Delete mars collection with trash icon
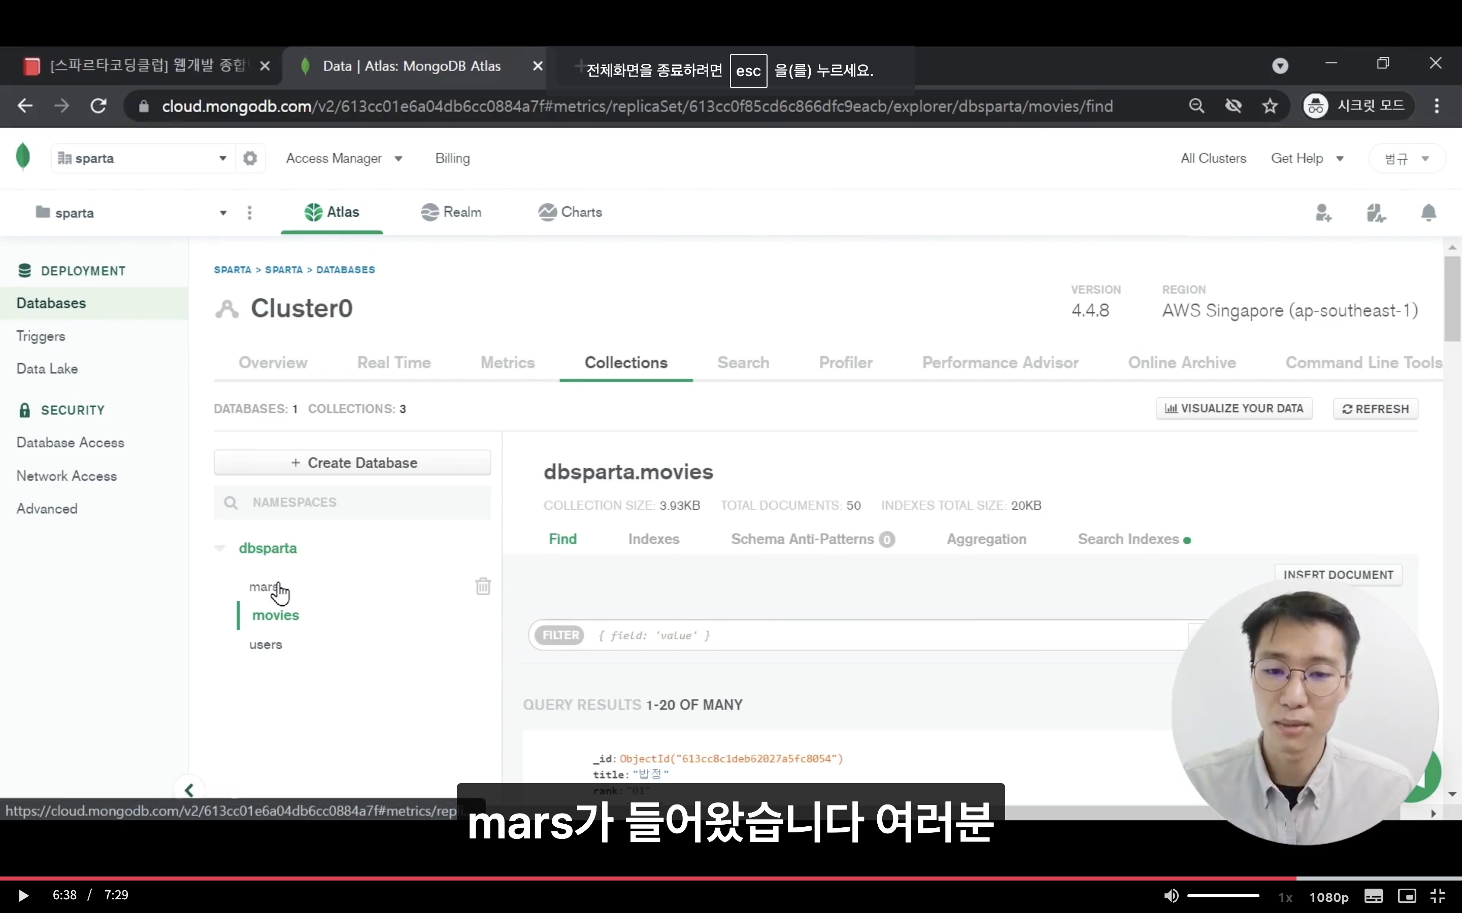 (x=483, y=586)
